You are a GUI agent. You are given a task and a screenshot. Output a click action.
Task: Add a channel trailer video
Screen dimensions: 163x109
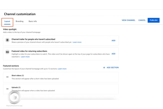[113, 41]
